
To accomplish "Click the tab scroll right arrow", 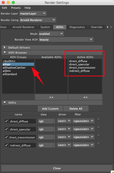I will click(x=111, y=27).
